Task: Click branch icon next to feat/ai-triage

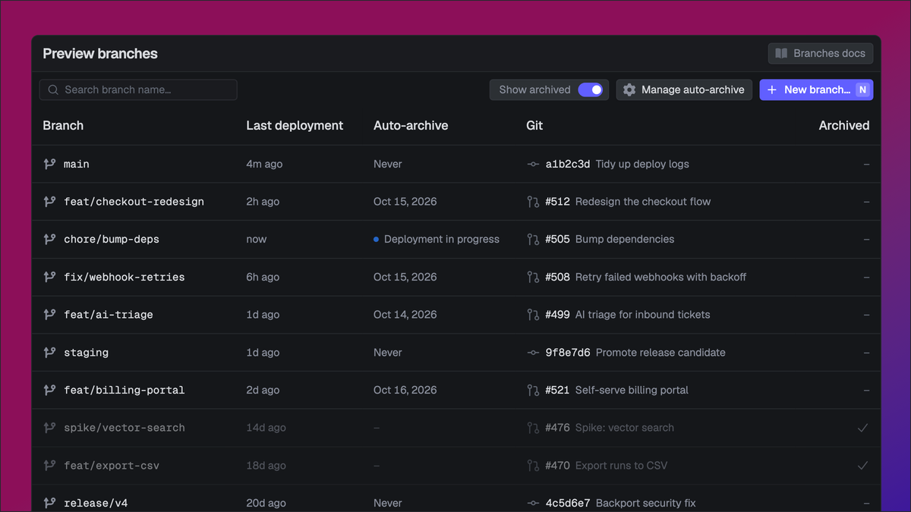Action: [49, 315]
